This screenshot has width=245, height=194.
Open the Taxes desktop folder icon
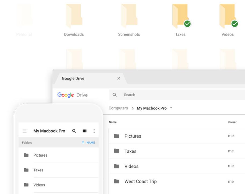click(x=180, y=16)
